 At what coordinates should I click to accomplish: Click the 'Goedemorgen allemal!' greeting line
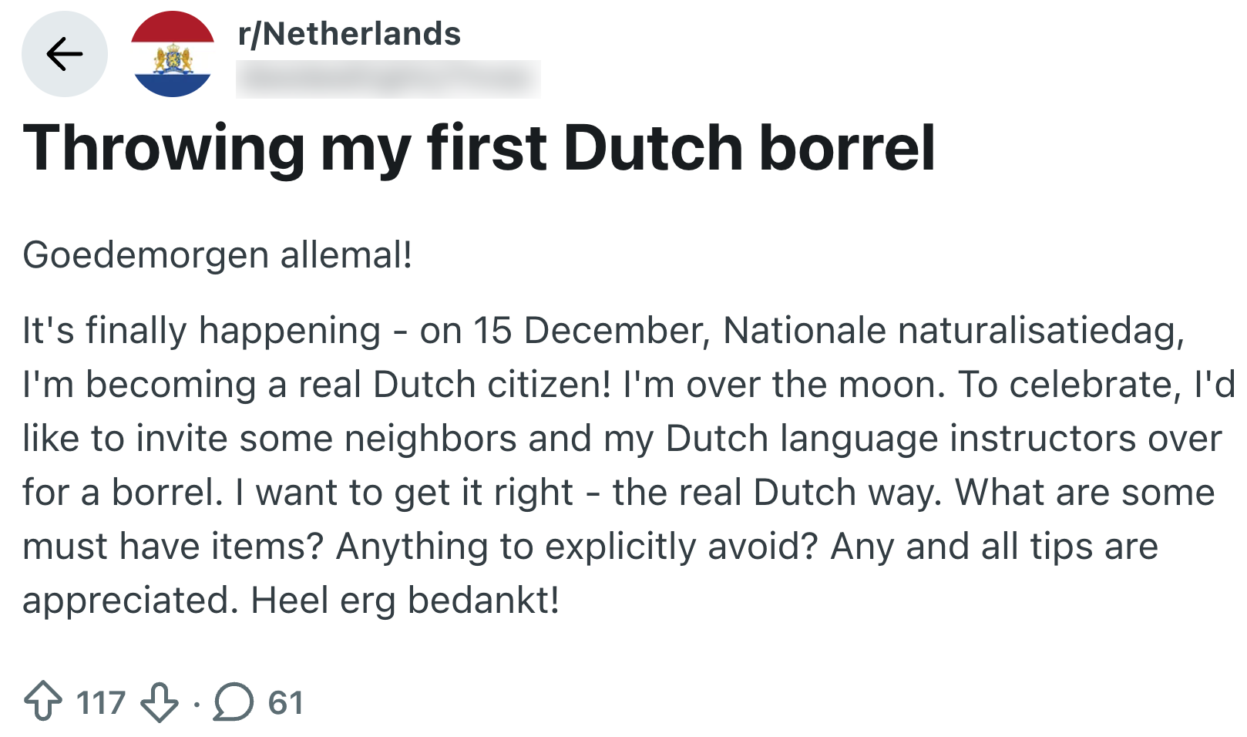pos(217,255)
